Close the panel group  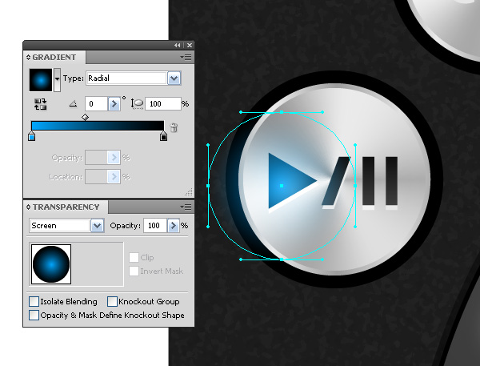(190, 46)
